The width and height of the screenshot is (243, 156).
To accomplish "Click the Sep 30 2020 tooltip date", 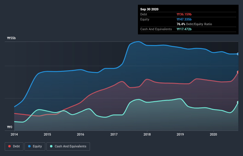I will pos(149,9).
